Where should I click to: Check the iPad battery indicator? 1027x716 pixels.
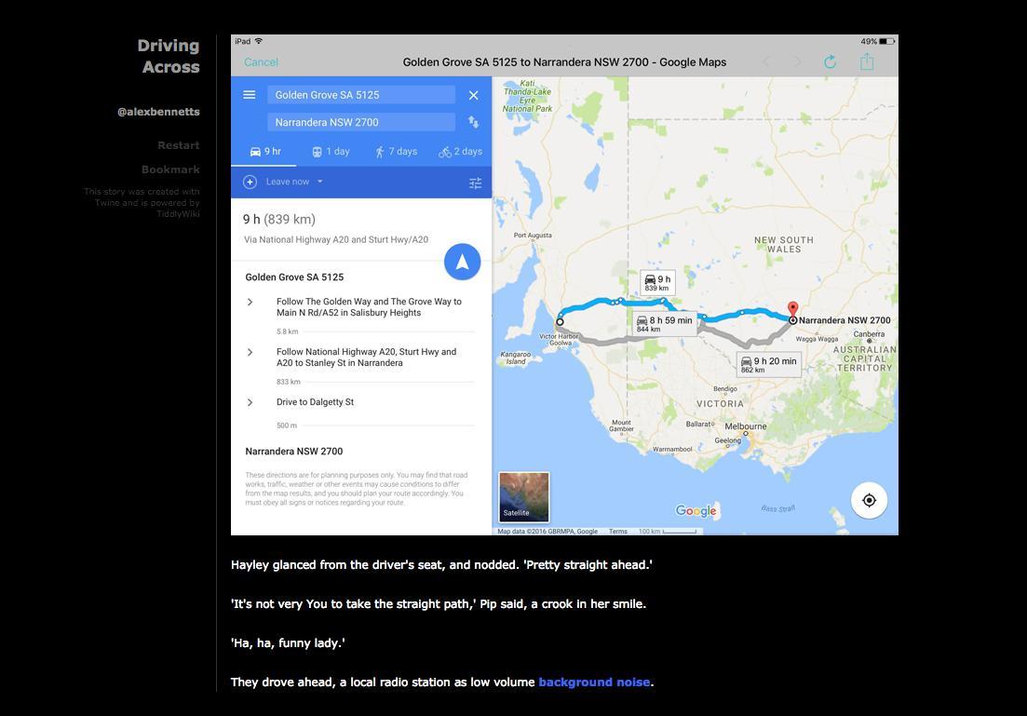(x=886, y=41)
